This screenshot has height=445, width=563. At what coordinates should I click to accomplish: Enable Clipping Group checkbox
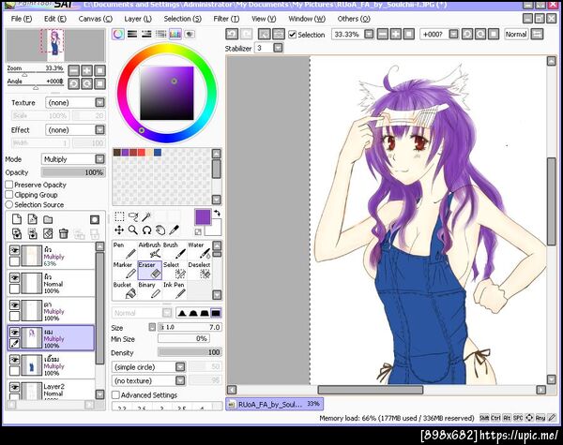pyautogui.click(x=9, y=194)
